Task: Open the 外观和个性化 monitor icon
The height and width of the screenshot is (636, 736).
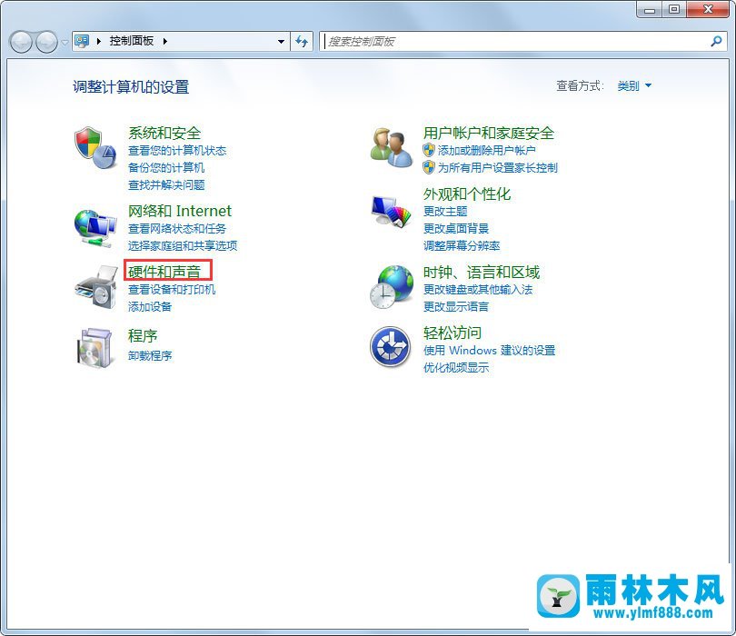Action: tap(391, 212)
